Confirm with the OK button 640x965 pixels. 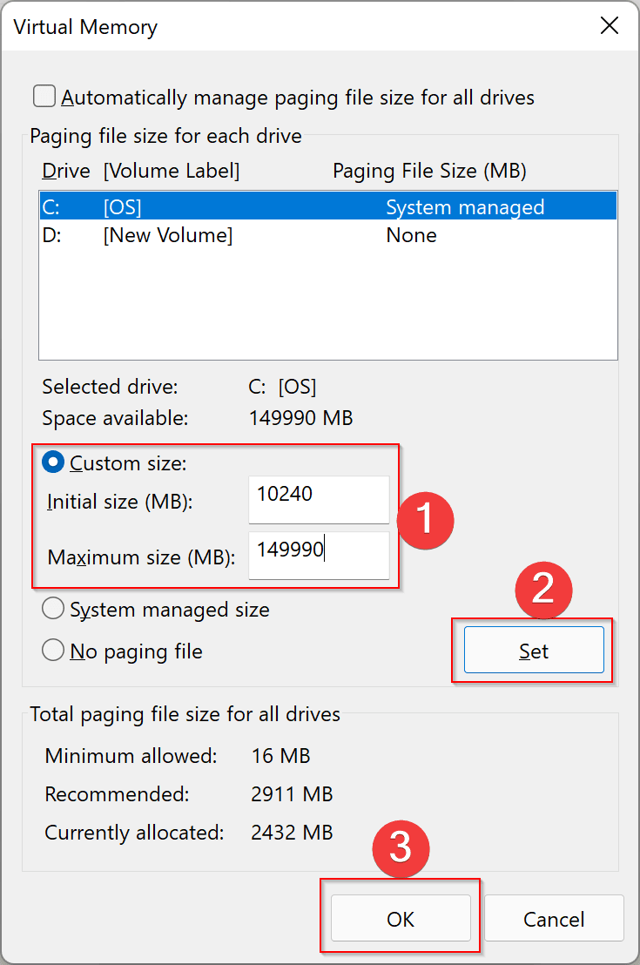(401, 919)
